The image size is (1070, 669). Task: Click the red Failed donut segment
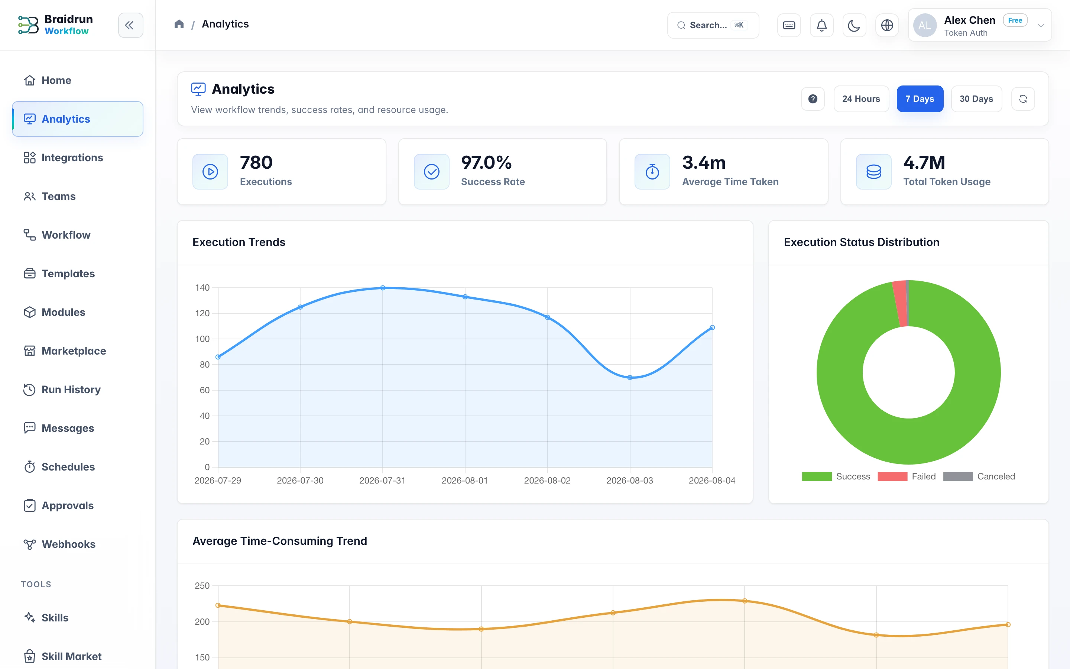coord(900,304)
